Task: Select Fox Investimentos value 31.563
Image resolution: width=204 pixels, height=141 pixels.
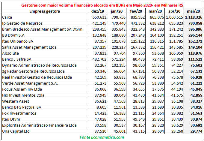Action: [x=196, y=113]
